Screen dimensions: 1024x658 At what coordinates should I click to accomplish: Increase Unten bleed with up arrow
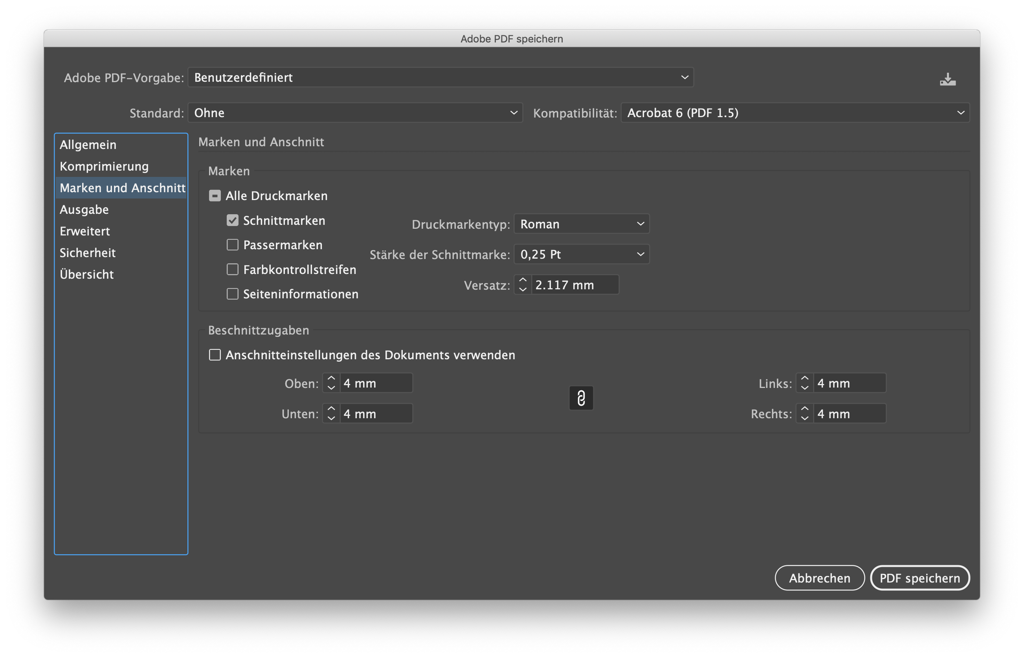click(331, 408)
